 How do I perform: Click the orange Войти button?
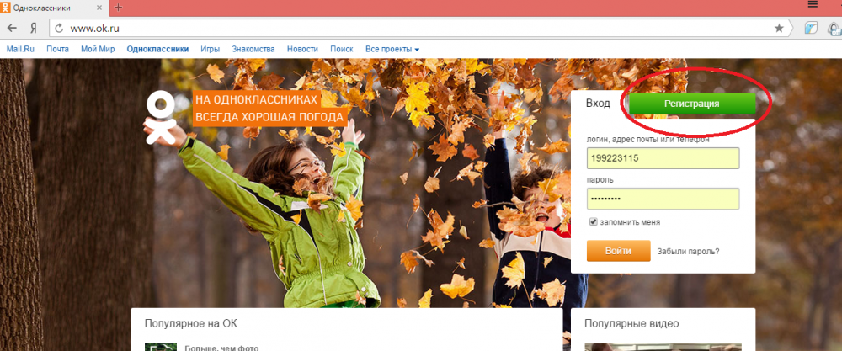pos(618,251)
